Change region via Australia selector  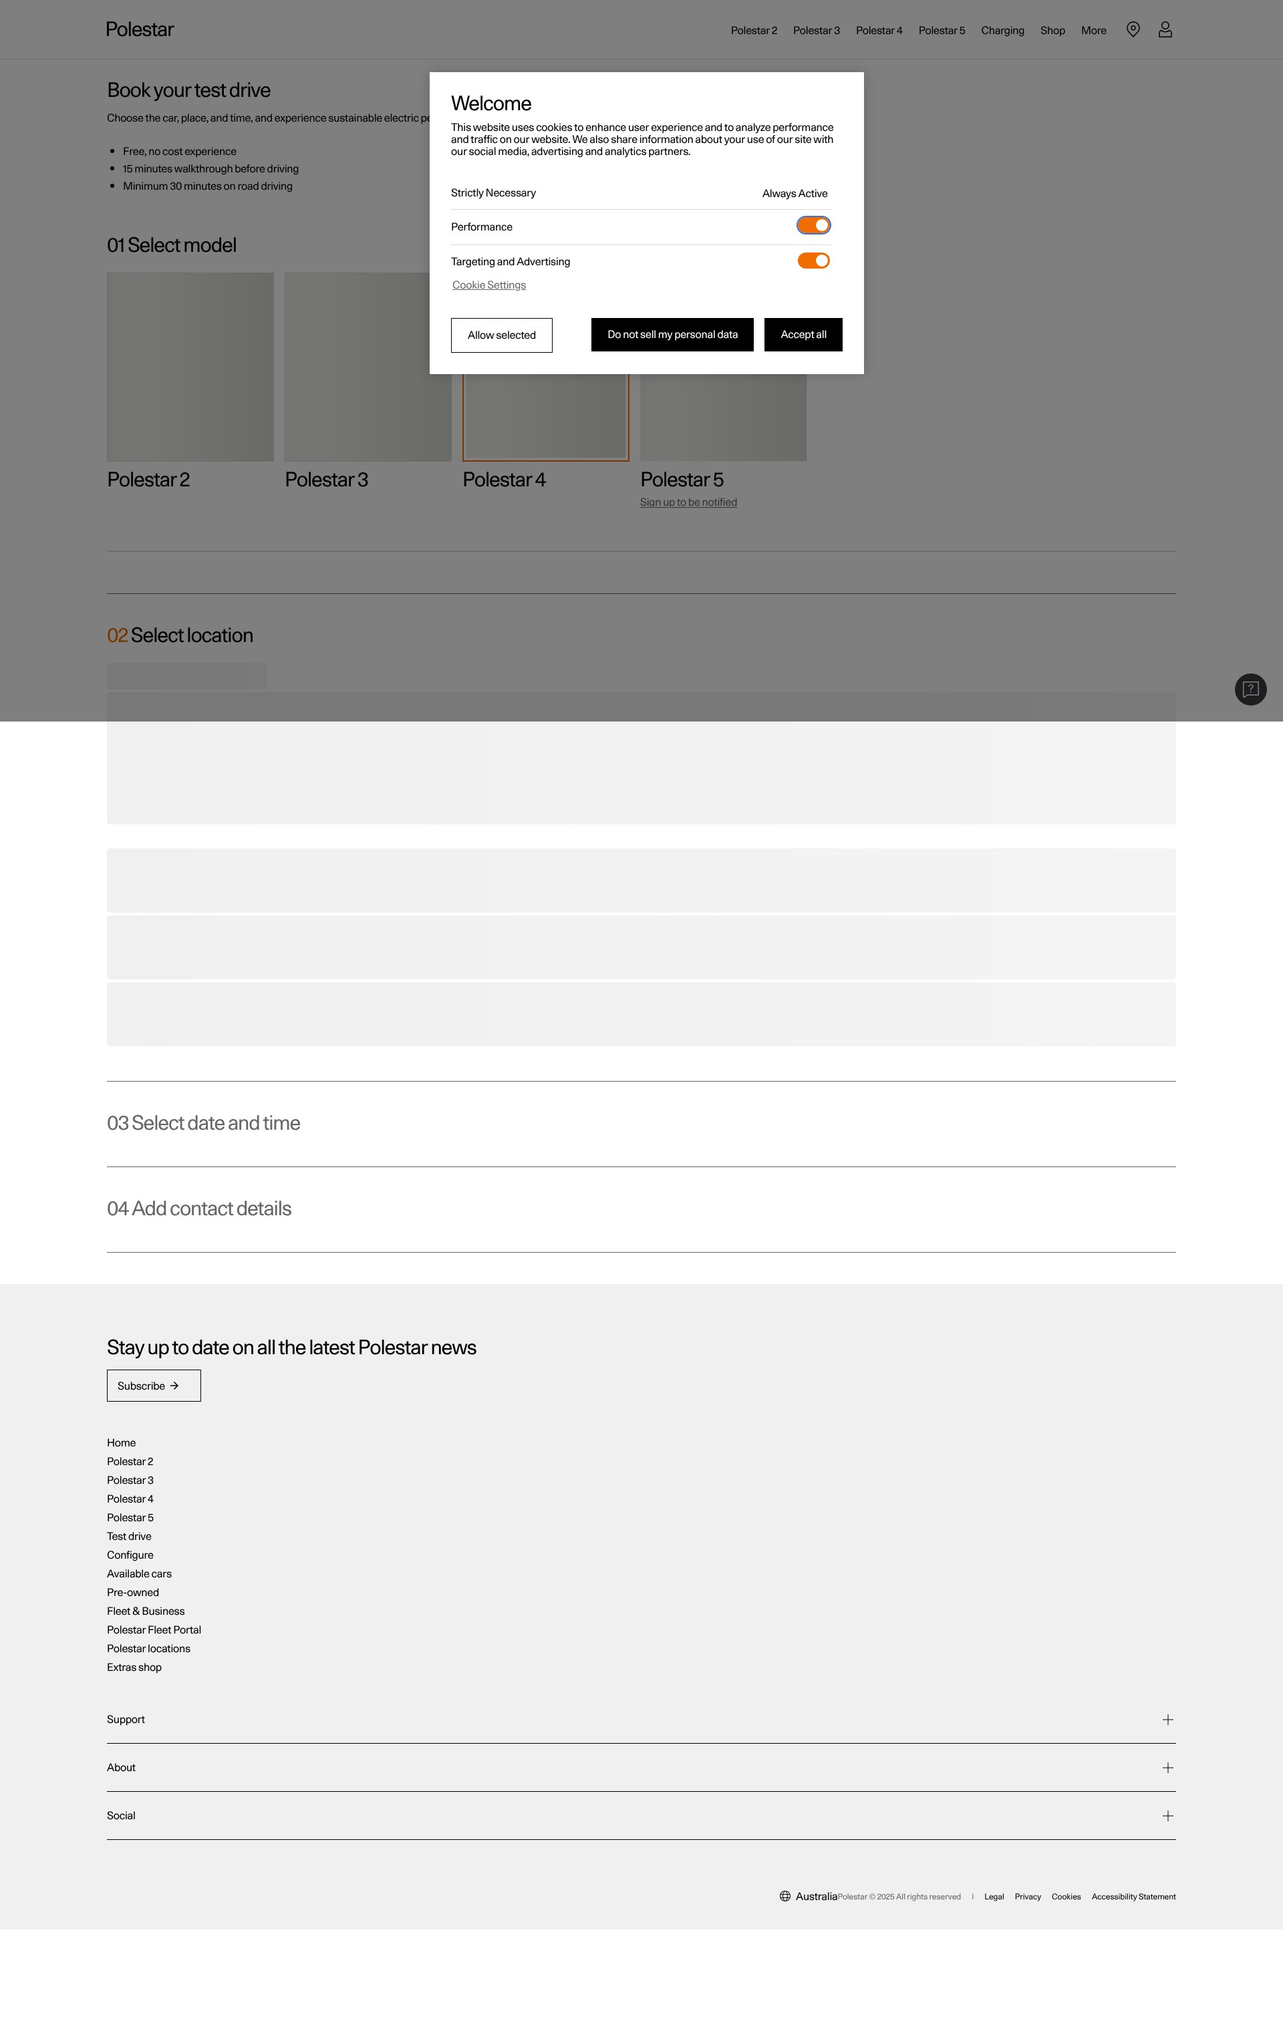pyautogui.click(x=809, y=1896)
